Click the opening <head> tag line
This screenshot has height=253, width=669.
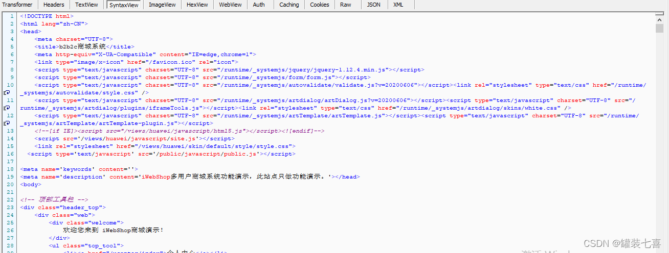(31, 32)
